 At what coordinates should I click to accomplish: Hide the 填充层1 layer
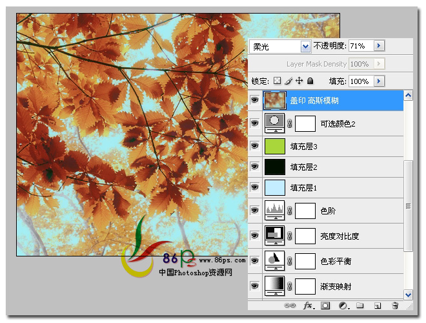pos(254,187)
